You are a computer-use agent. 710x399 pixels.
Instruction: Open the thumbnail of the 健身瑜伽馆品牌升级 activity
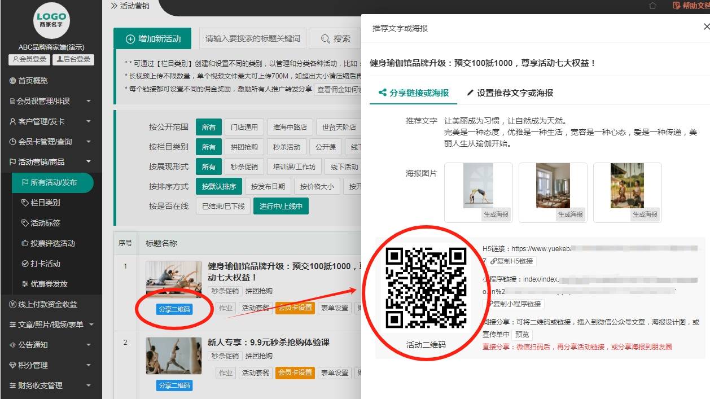coord(174,279)
